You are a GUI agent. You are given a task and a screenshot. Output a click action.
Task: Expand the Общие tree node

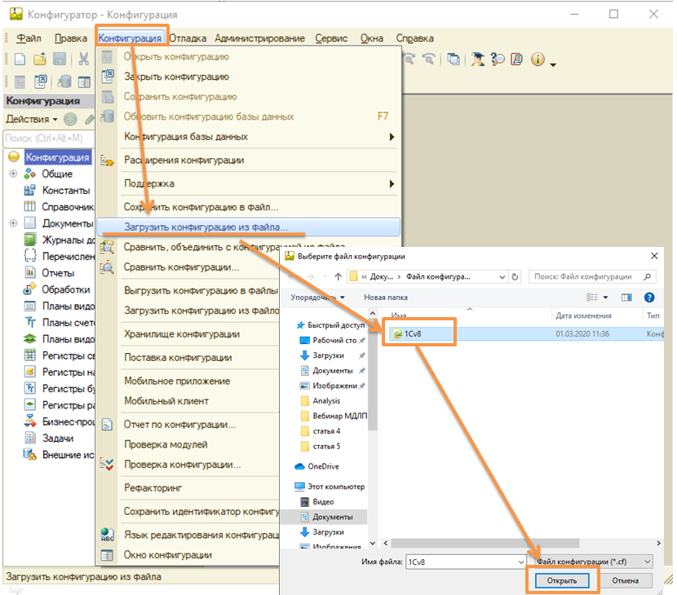point(13,174)
